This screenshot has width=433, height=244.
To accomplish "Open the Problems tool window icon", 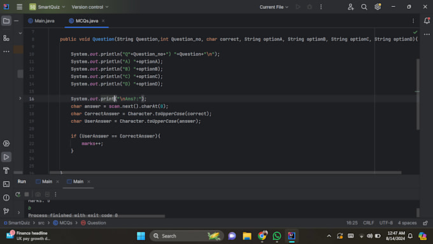I will 6,197.
